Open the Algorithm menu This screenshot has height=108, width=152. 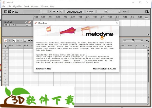(17, 6)
